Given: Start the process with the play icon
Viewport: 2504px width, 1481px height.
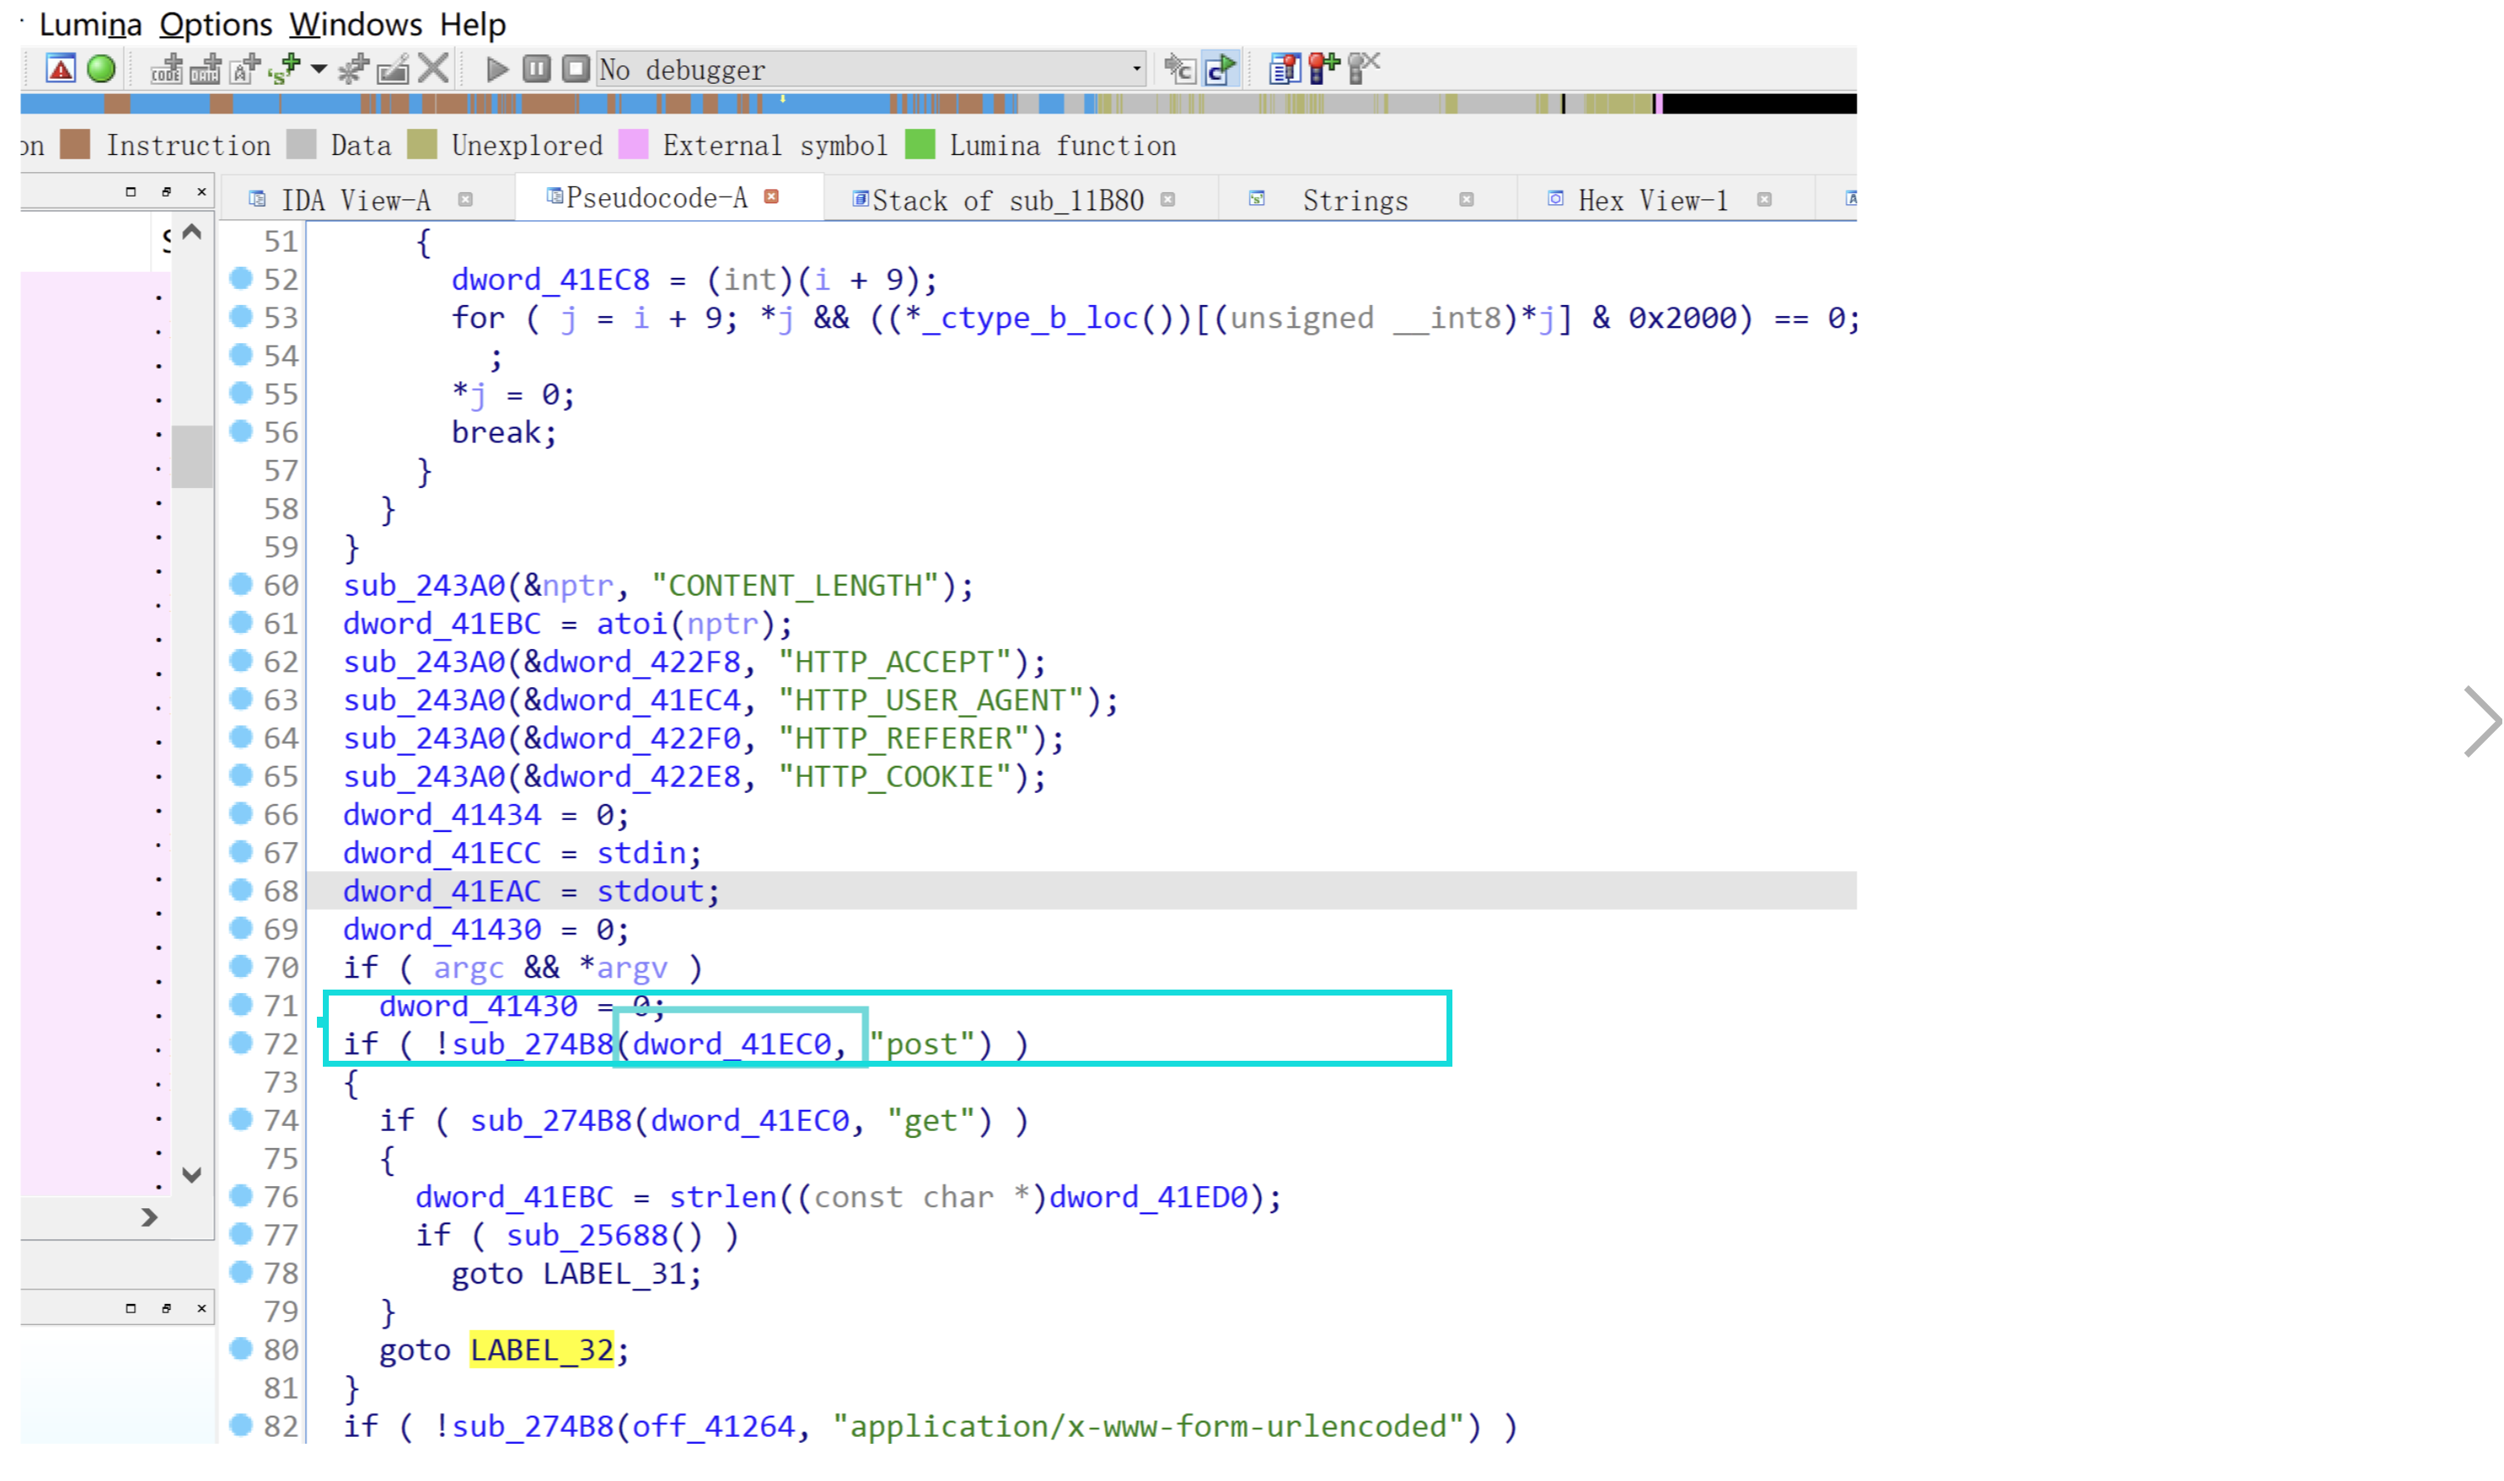Looking at the screenshot, I should 496,69.
